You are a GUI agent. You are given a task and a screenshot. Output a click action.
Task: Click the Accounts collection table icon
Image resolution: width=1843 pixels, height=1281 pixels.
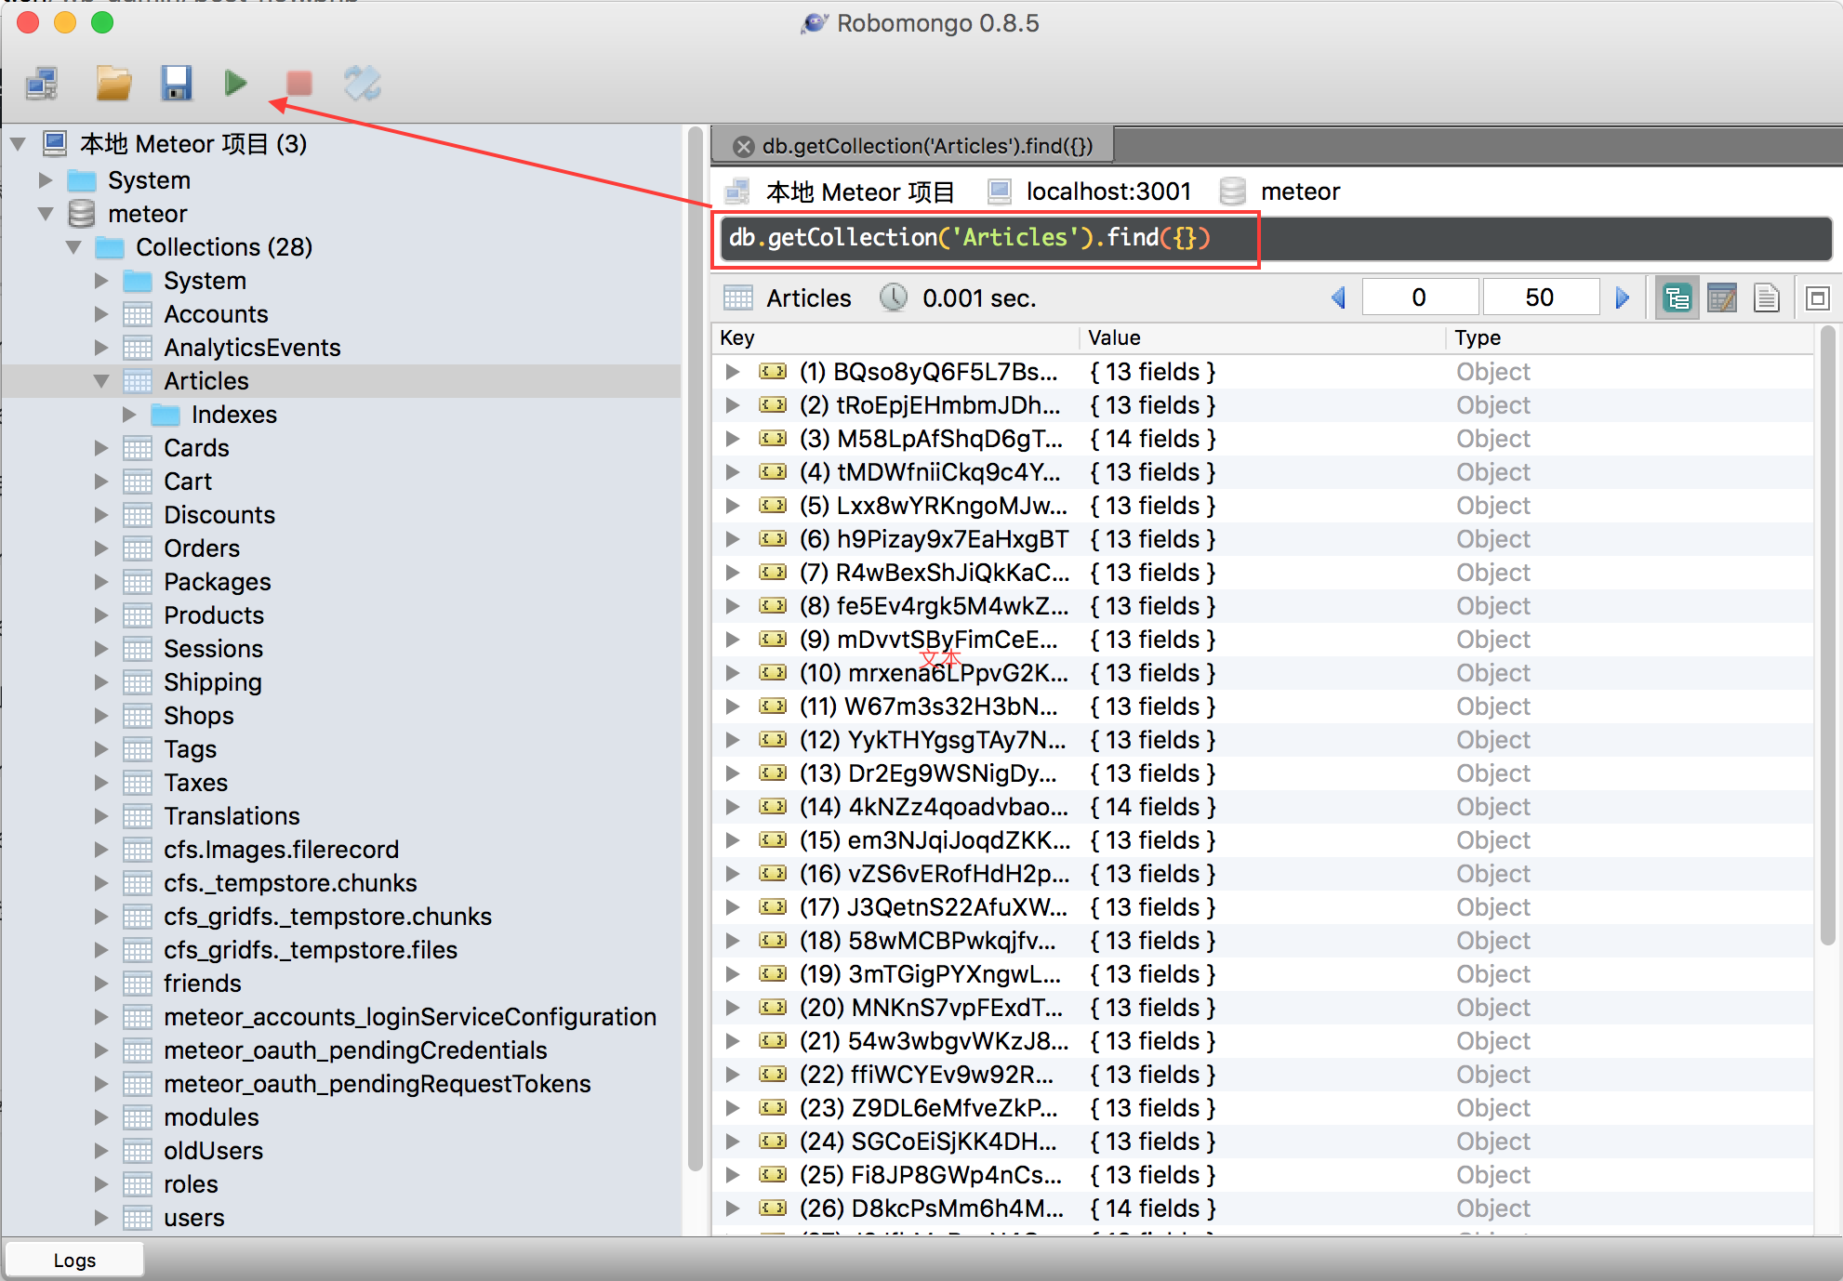(138, 314)
